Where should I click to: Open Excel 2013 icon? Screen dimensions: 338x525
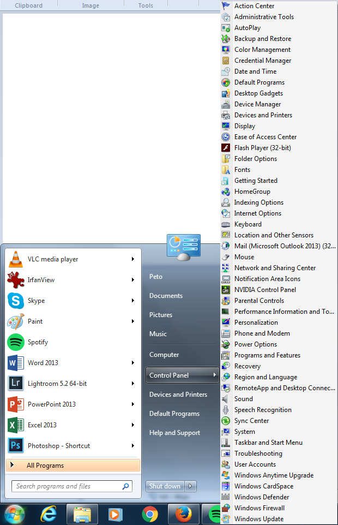tap(16, 425)
